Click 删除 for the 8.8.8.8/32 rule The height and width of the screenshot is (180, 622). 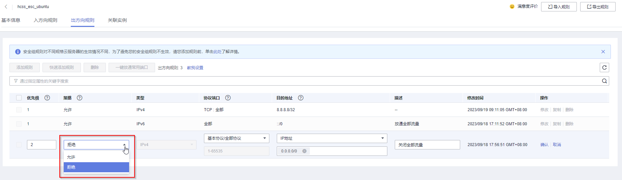569,110
